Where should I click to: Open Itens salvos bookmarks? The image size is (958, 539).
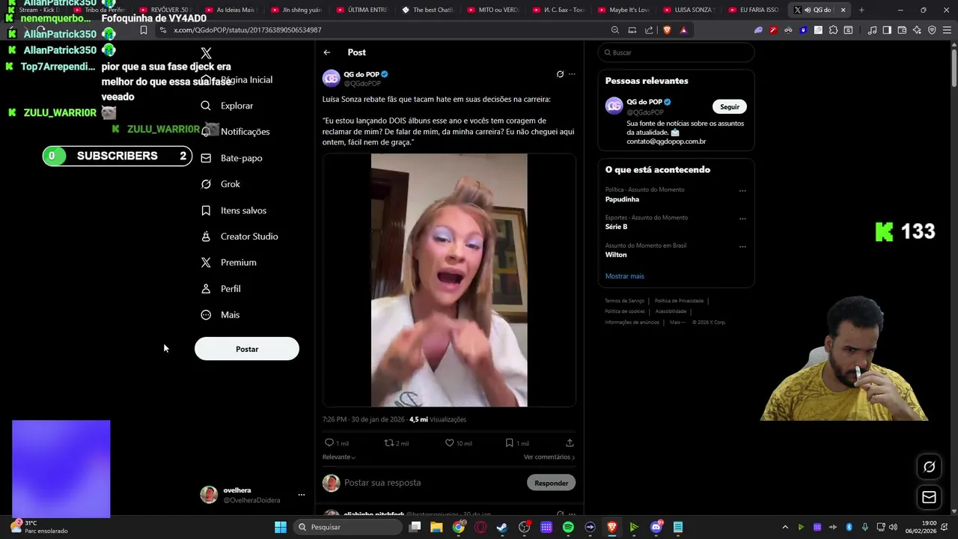coord(234,210)
